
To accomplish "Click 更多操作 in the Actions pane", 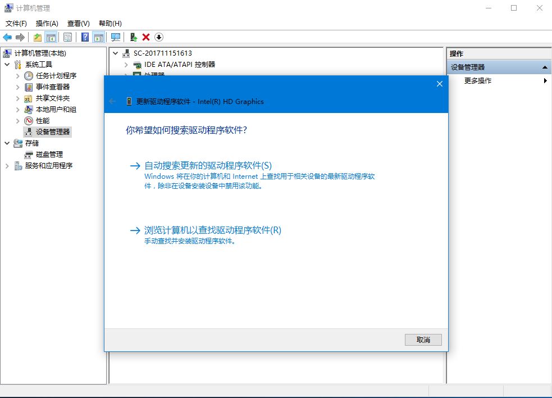I will coord(478,81).
